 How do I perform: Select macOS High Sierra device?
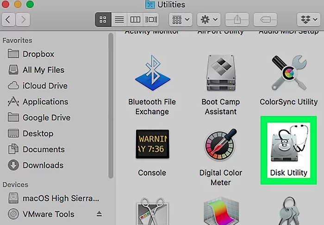(53, 198)
